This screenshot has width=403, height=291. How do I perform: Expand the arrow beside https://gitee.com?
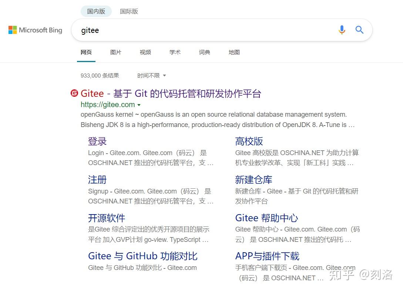139,105
